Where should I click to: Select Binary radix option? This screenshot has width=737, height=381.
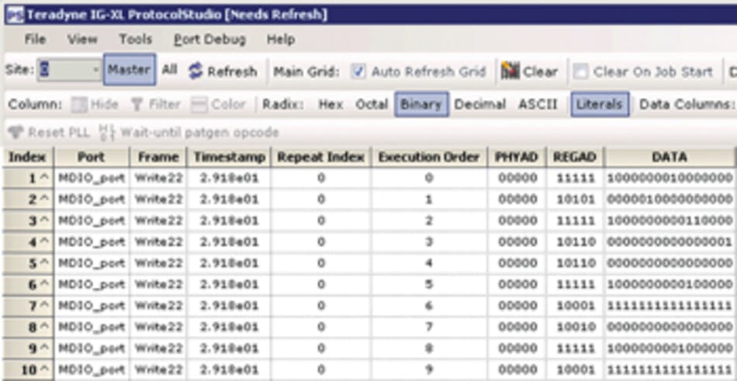click(x=420, y=104)
